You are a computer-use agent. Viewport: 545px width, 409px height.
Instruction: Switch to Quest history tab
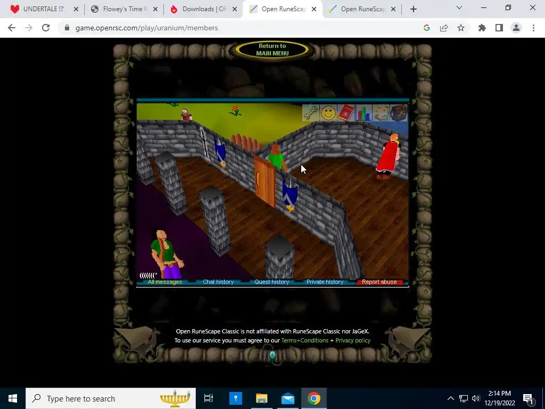click(x=272, y=282)
